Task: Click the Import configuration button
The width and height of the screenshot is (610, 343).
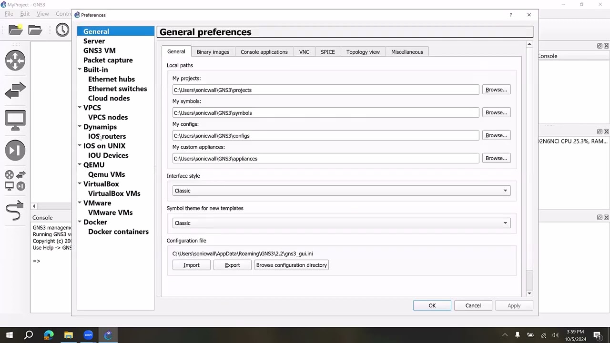Action: pos(192,265)
